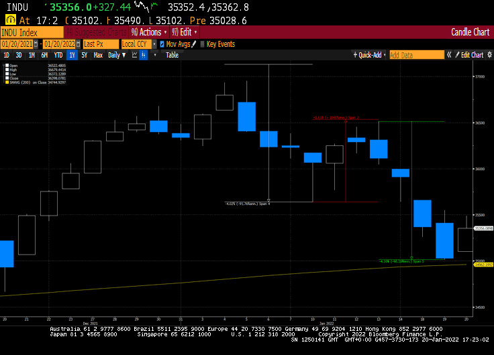The image size is (494, 355).
Task: Click the red span annotation label
Action: [336, 118]
